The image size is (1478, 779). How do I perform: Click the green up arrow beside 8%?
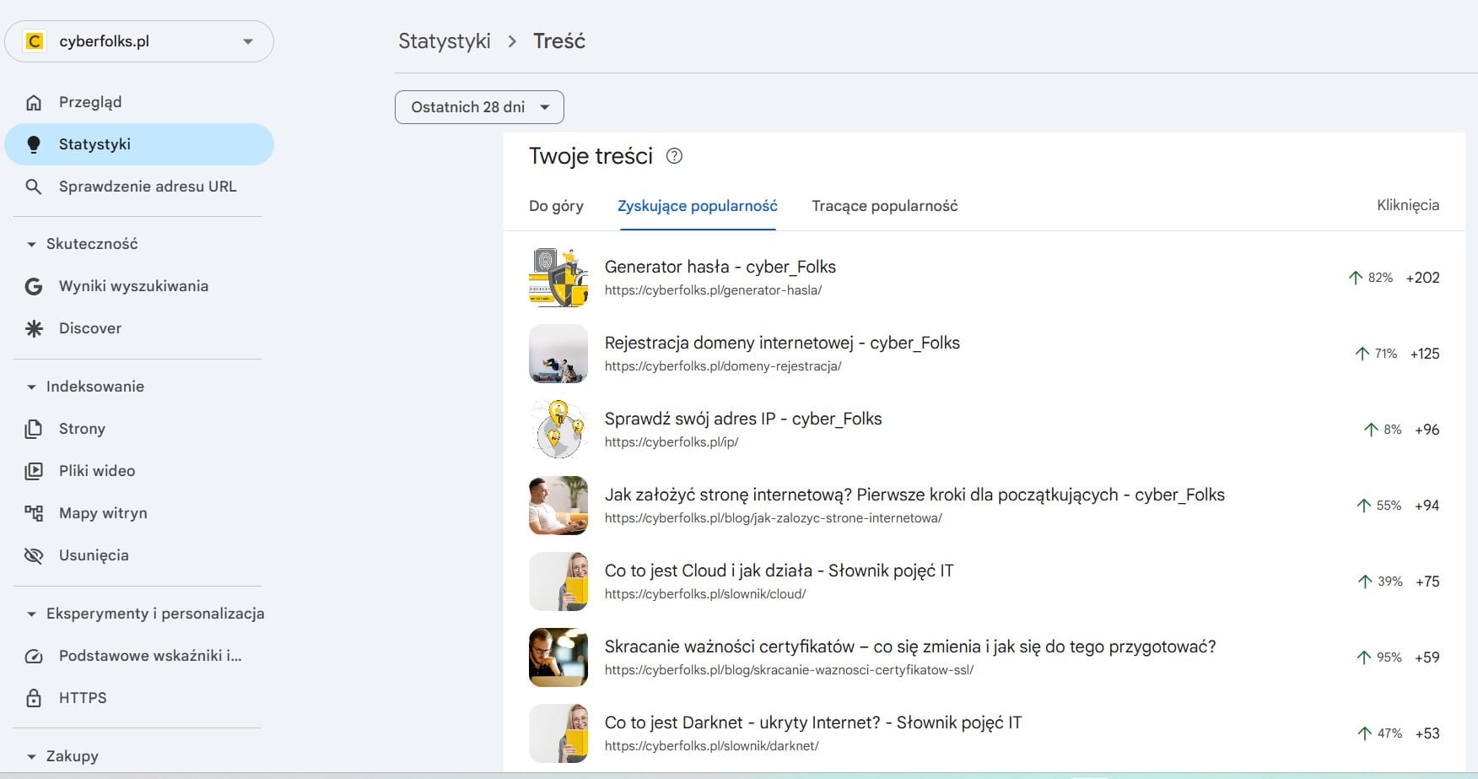pos(1371,430)
